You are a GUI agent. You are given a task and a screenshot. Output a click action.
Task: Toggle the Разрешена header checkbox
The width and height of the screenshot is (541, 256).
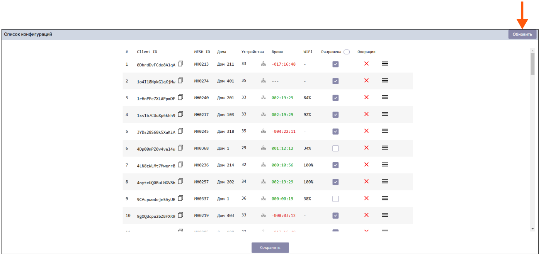coord(346,52)
